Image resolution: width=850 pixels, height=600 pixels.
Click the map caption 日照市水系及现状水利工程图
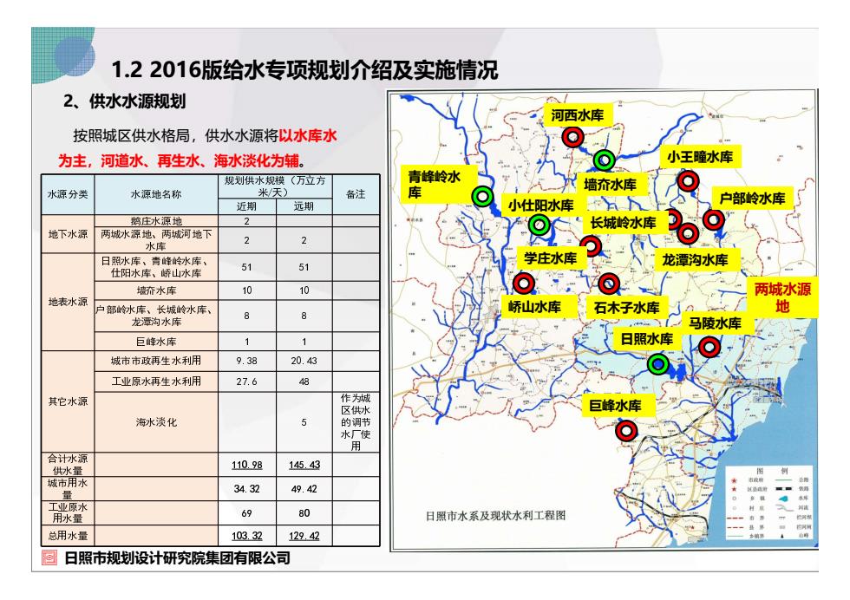click(495, 515)
